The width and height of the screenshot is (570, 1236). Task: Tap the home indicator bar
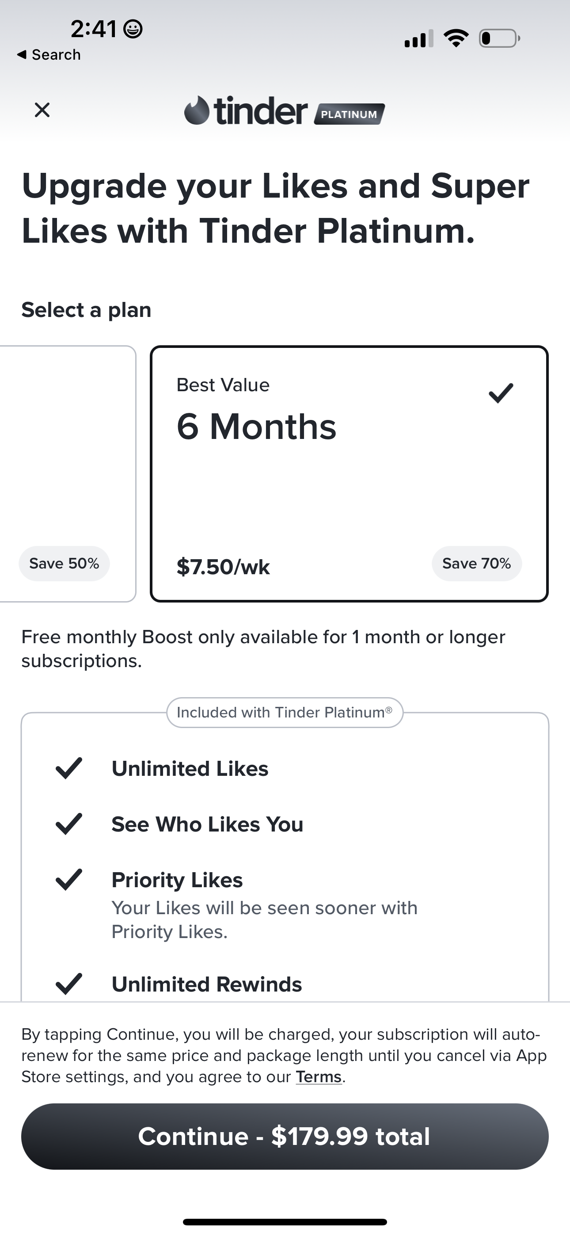click(285, 1222)
